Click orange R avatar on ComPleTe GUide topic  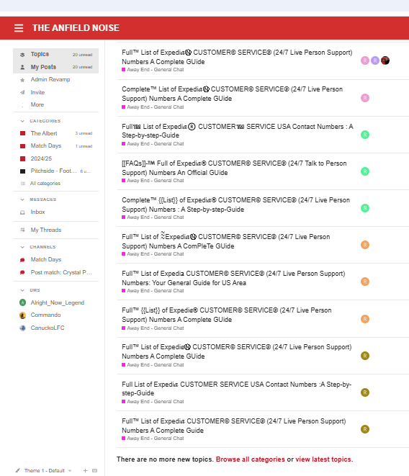pyautogui.click(x=365, y=245)
